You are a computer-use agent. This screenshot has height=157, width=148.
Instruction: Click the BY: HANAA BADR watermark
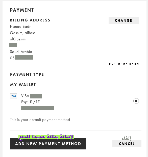coord(124,64)
